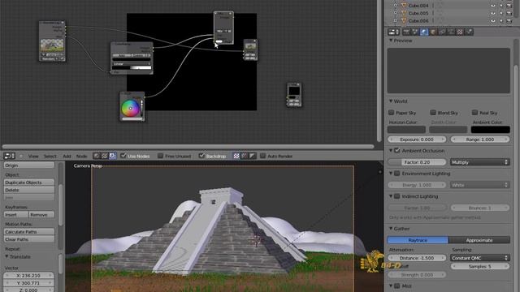Screen dimensions: 520x292
Task: Switch gather method to Approximate
Action: point(479,240)
